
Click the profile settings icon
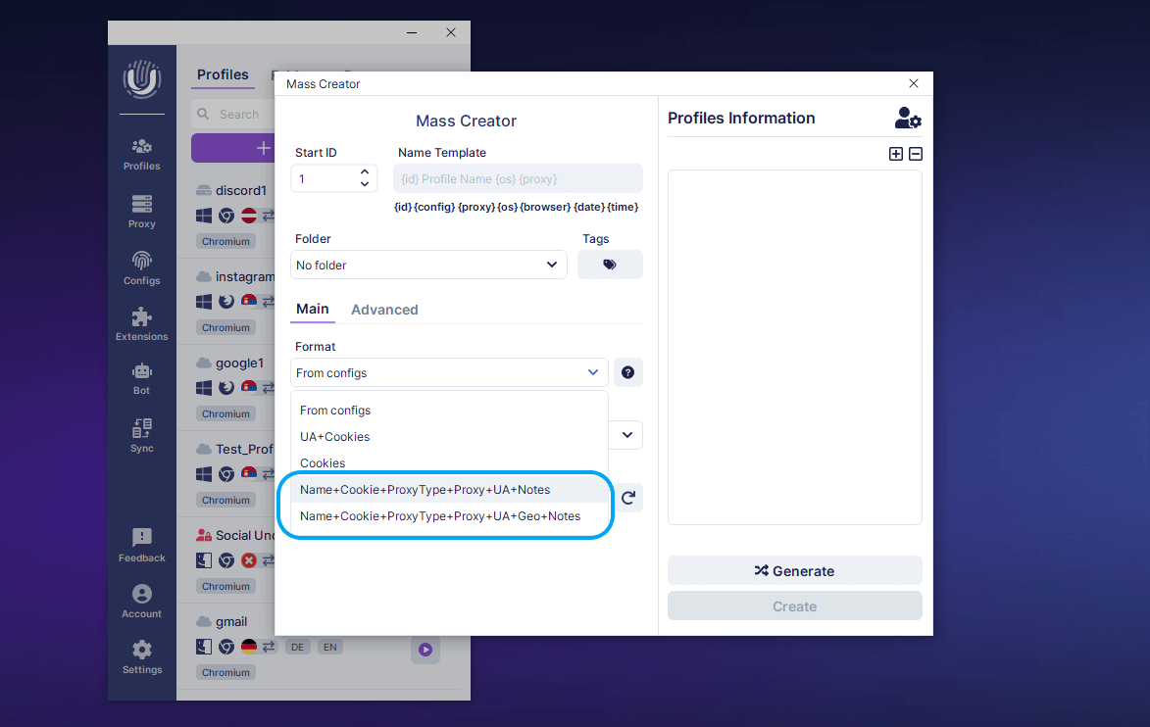[x=908, y=119]
